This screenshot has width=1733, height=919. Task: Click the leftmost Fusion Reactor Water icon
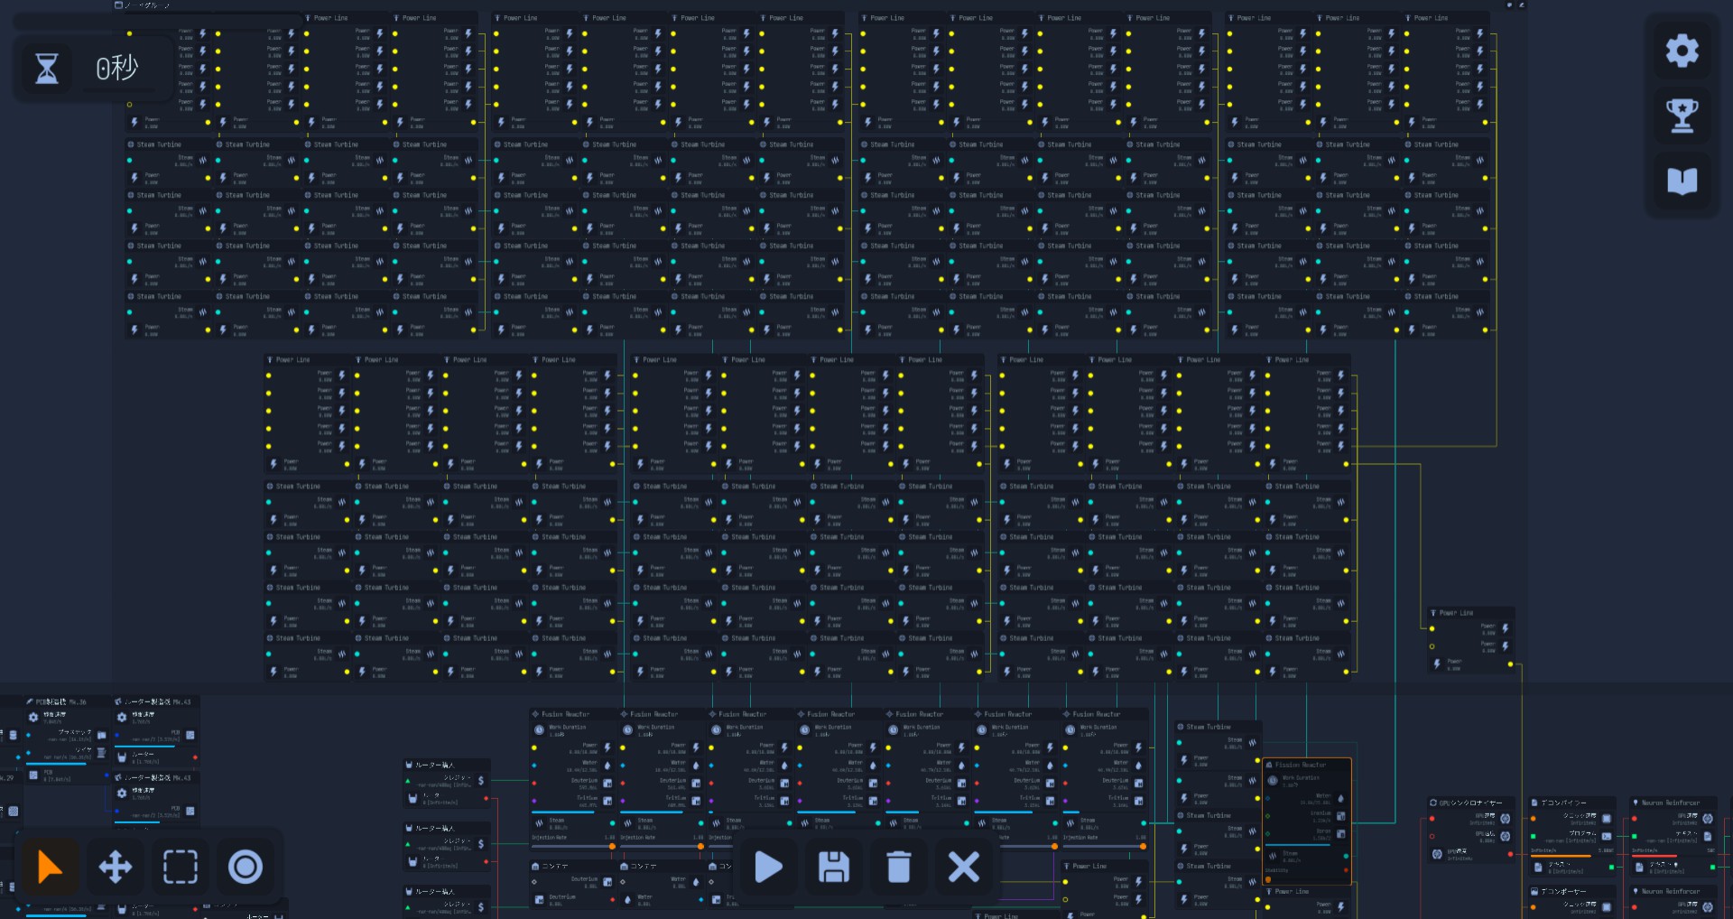tap(607, 766)
